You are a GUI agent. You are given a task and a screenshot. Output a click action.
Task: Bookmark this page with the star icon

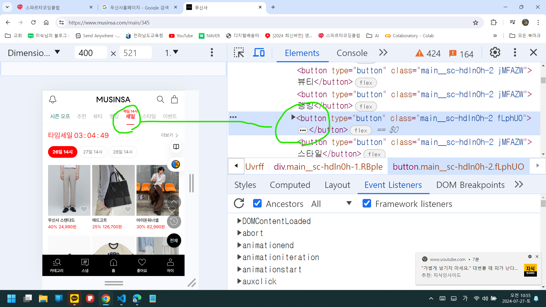[475, 22]
